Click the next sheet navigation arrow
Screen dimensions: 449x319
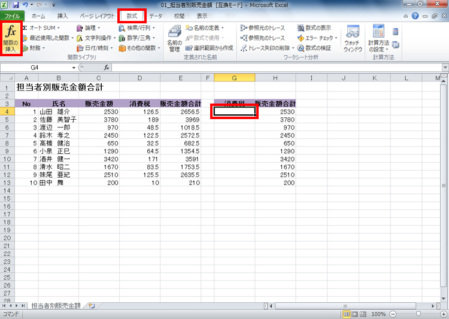coord(17,306)
